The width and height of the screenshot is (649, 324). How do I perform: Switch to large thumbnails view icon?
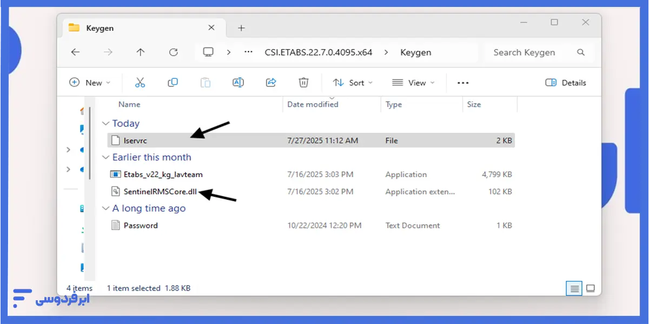[x=590, y=289]
